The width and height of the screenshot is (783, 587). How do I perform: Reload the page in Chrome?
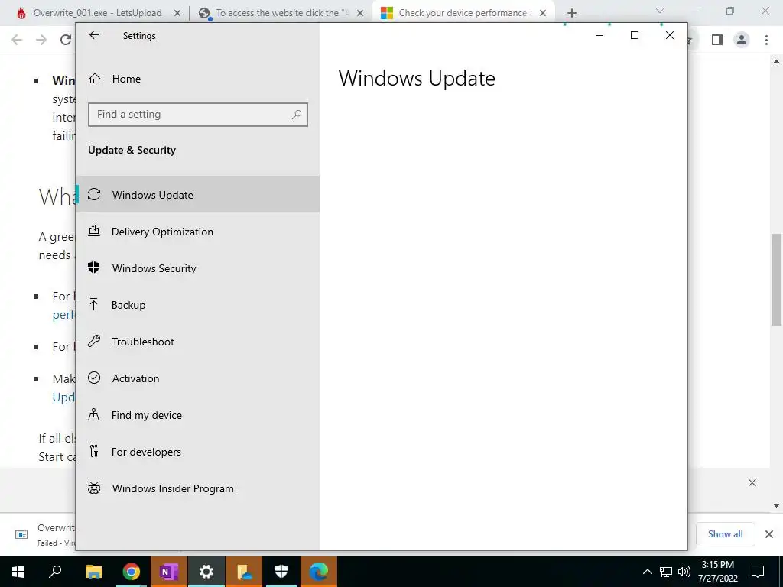pyautogui.click(x=66, y=40)
